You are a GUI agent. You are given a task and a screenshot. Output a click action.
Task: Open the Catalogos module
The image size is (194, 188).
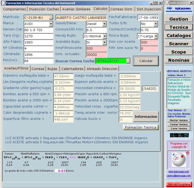(x=179, y=35)
